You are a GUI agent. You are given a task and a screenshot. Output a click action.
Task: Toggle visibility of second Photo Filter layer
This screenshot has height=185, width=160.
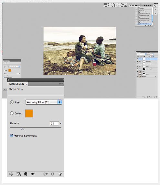tap(137, 61)
